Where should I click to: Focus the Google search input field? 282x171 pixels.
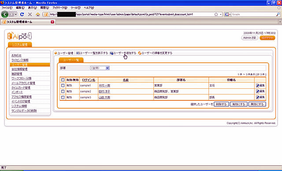pyautogui.click(x=254, y=15)
